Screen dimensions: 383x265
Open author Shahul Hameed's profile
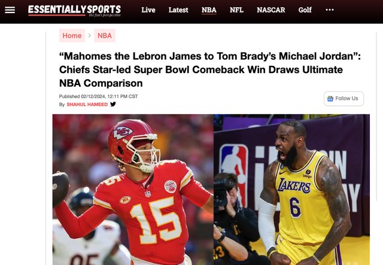coord(87,105)
